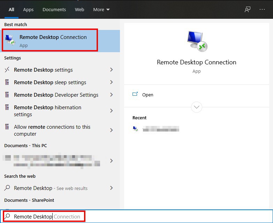Click the icon of the recent connection entry
Viewport: 273px width, 223px height.
point(135,129)
